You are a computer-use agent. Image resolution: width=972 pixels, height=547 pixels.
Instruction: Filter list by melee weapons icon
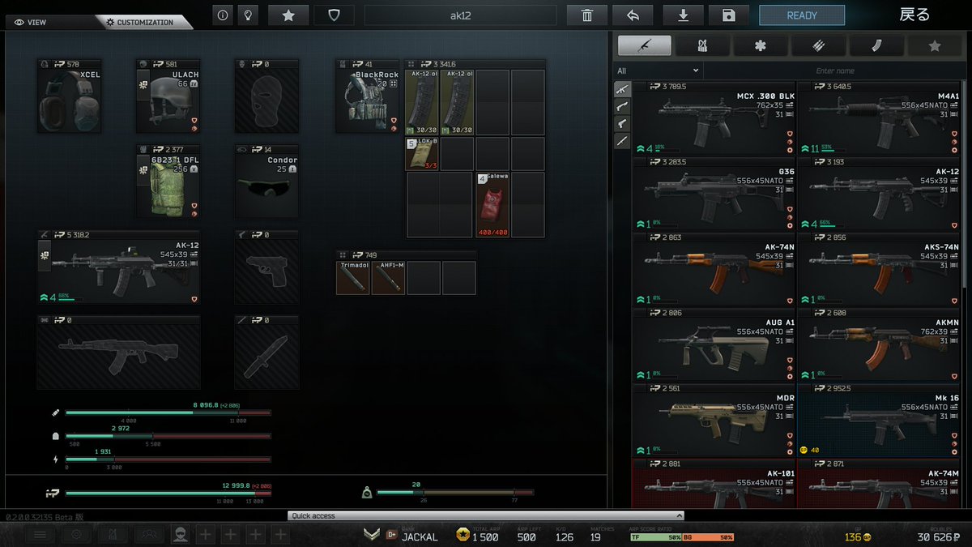[622, 140]
